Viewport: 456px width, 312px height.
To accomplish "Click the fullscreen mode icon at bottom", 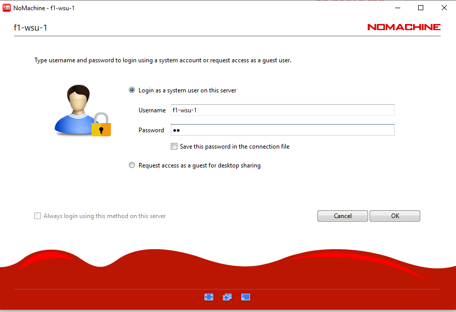I will [x=209, y=297].
